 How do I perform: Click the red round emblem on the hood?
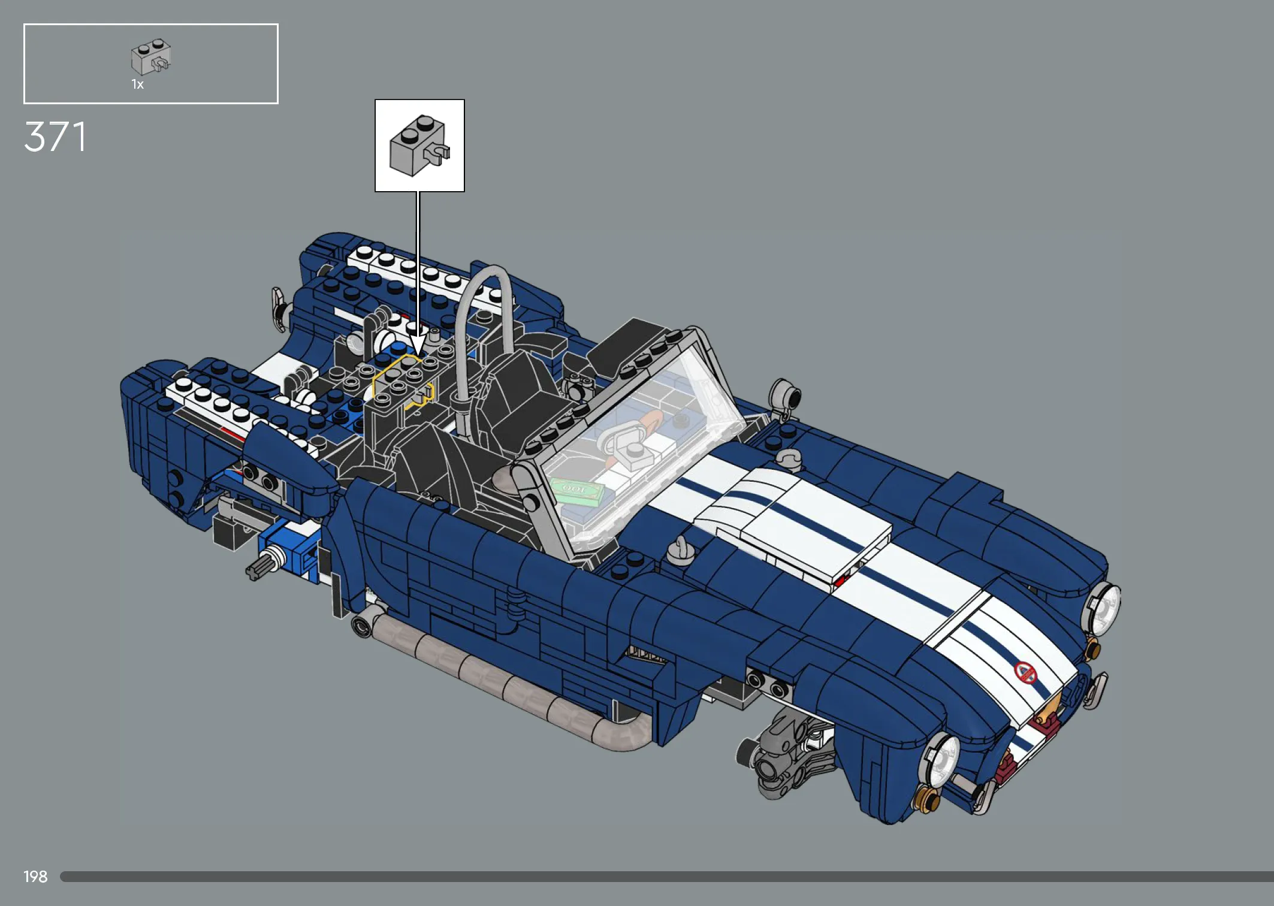pos(1025,673)
